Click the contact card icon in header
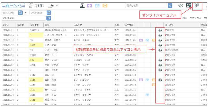Image resolution: width=209 pixels, height=107 pixels. click(x=188, y=6)
